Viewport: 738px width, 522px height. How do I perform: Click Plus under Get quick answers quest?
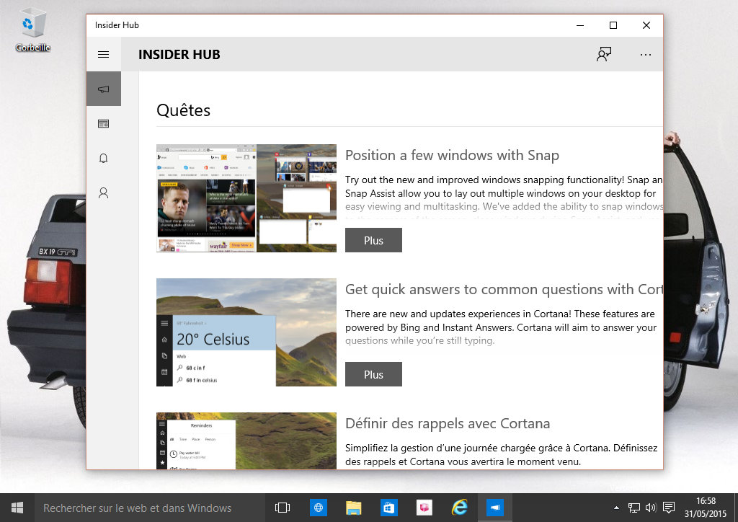[374, 374]
